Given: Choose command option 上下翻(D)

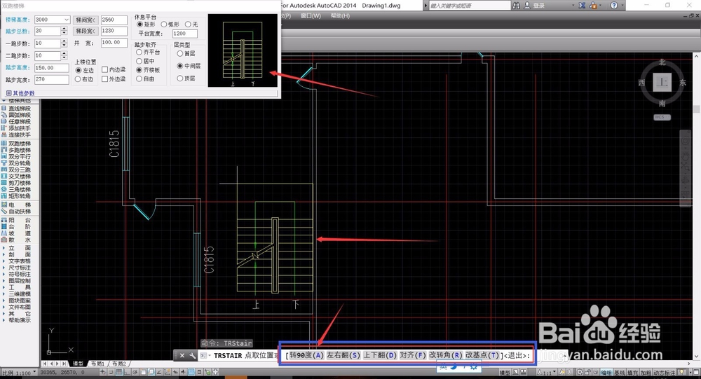Looking at the screenshot, I should (379, 355).
